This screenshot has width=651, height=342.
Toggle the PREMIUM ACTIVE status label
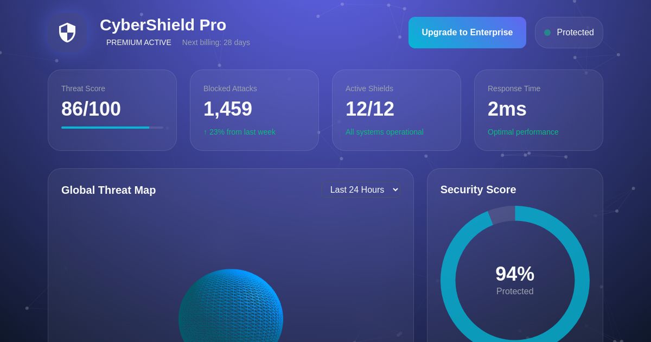tap(139, 42)
